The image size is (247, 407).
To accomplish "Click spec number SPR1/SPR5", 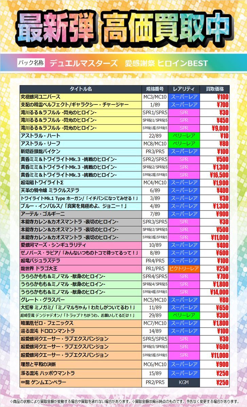I will coord(154,113).
